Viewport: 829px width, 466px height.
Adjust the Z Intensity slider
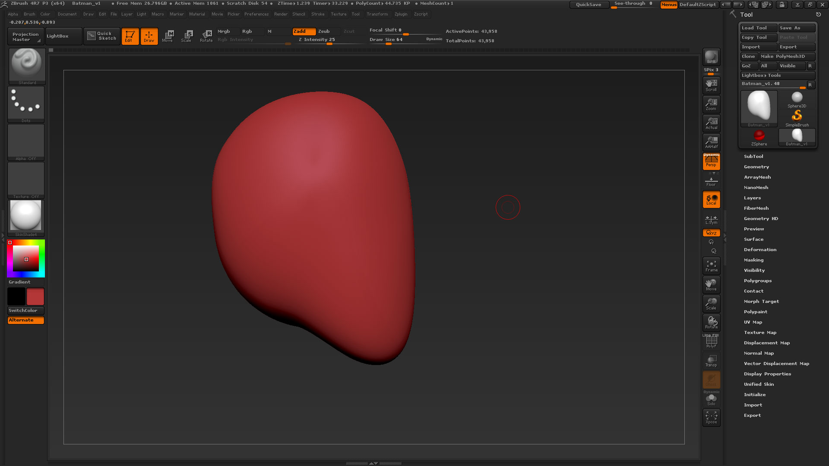329,40
